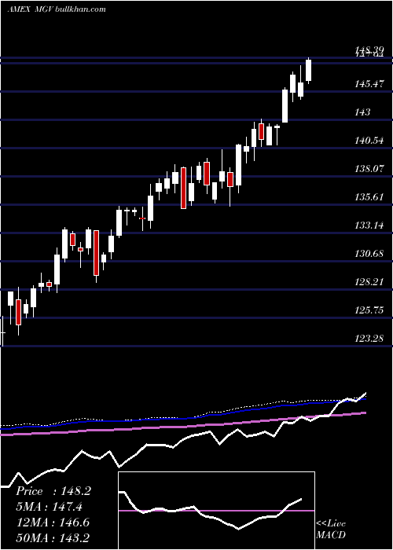This screenshot has height=550, width=393.
Task: Click the 'Price : 148.2' readout
Action: [53, 491]
